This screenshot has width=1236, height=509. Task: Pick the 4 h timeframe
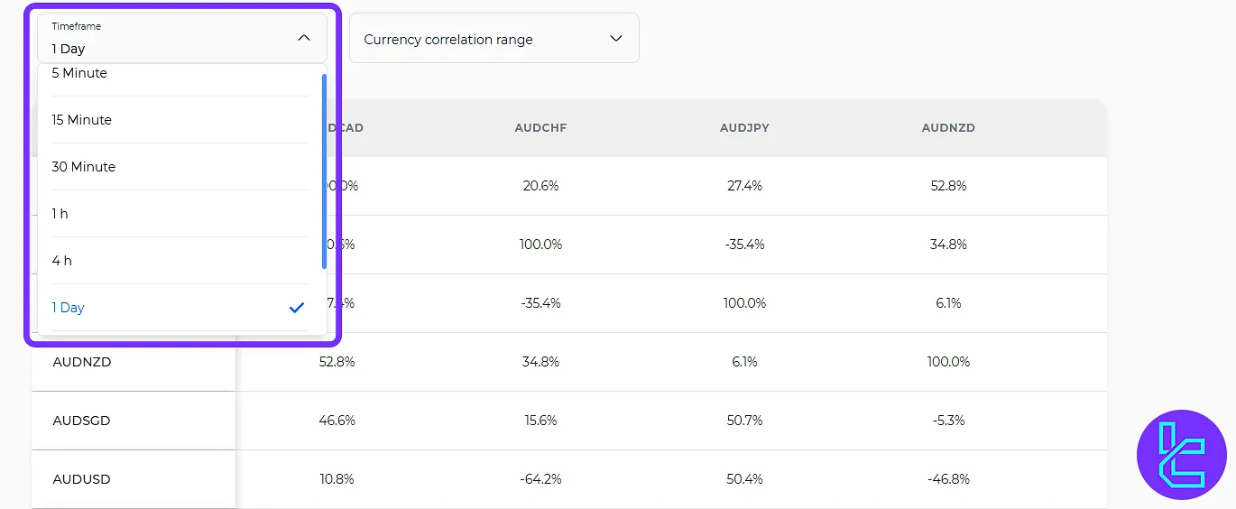(180, 261)
